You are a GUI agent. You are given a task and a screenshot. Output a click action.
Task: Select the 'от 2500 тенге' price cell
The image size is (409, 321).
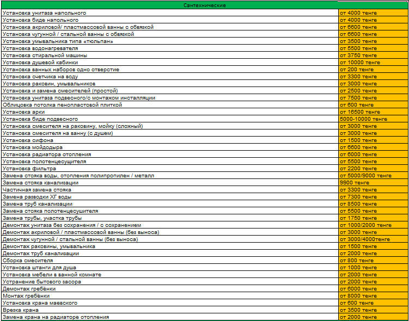click(373, 91)
